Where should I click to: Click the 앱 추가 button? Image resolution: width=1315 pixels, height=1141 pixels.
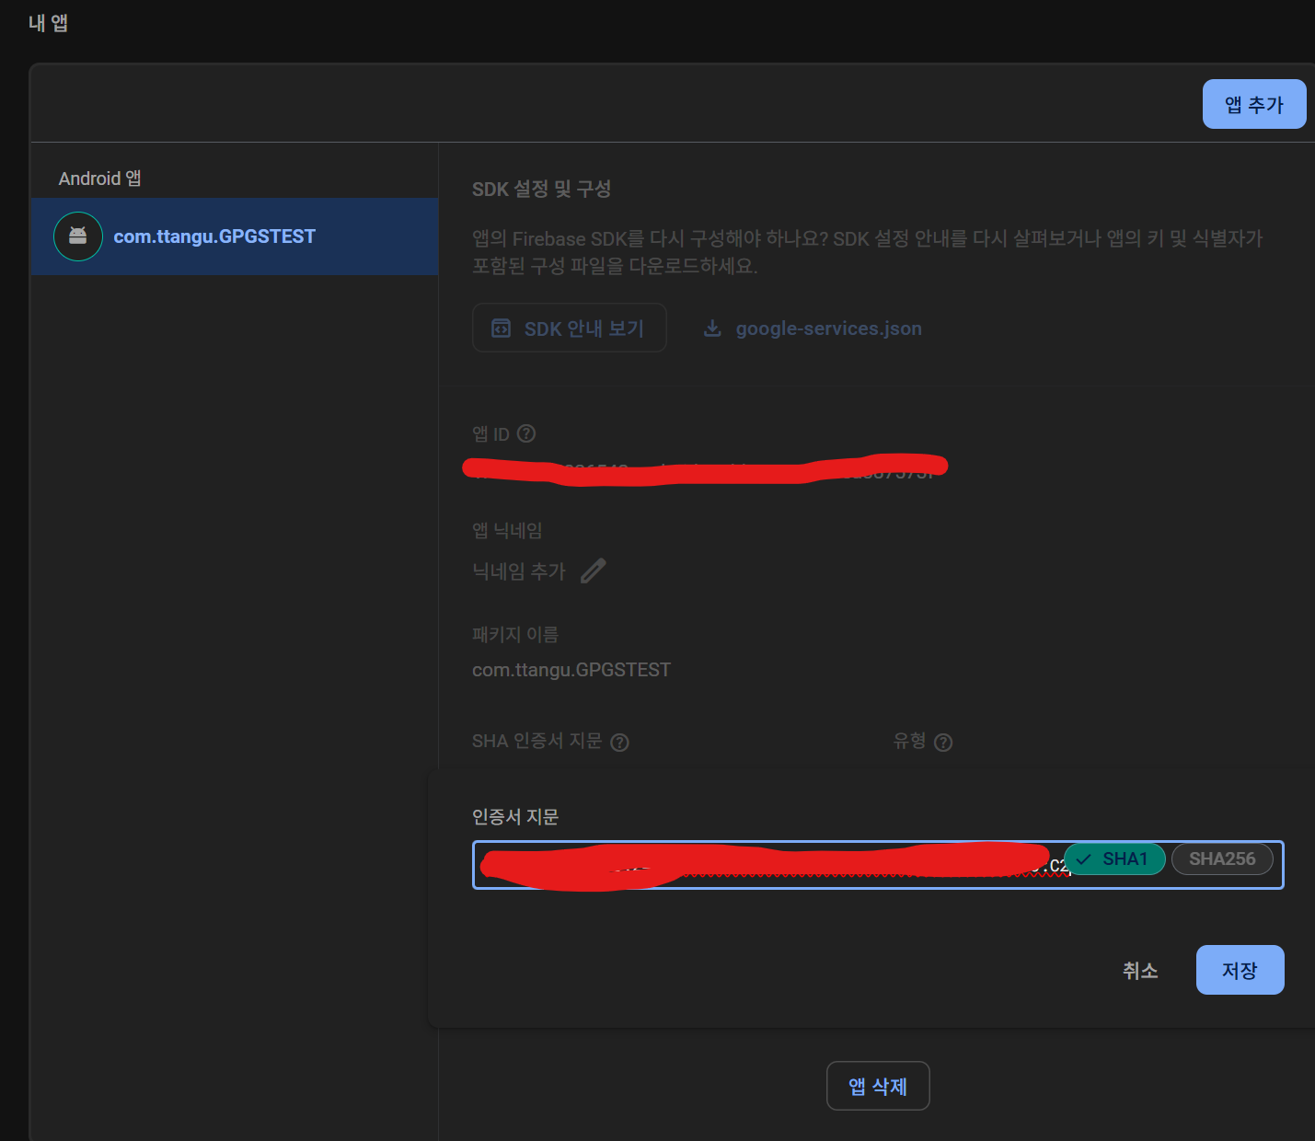pyautogui.click(x=1253, y=104)
